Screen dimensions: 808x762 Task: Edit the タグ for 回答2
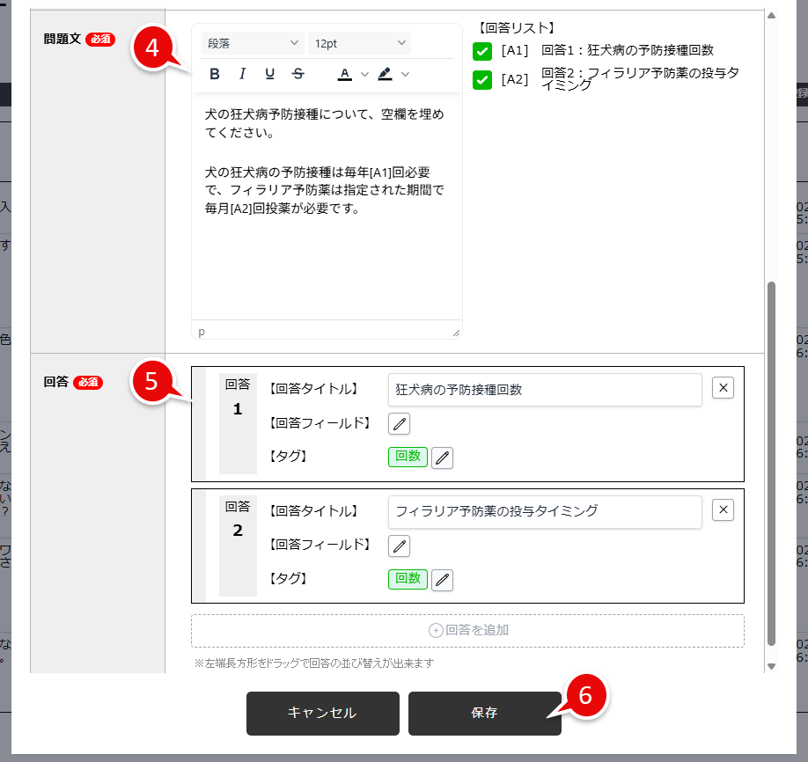pos(442,580)
